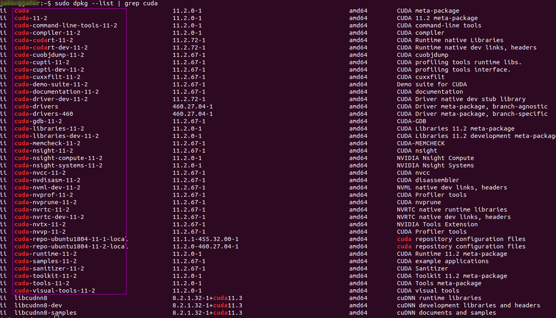Select the cuda-drivers-460 package name

pos(42,114)
